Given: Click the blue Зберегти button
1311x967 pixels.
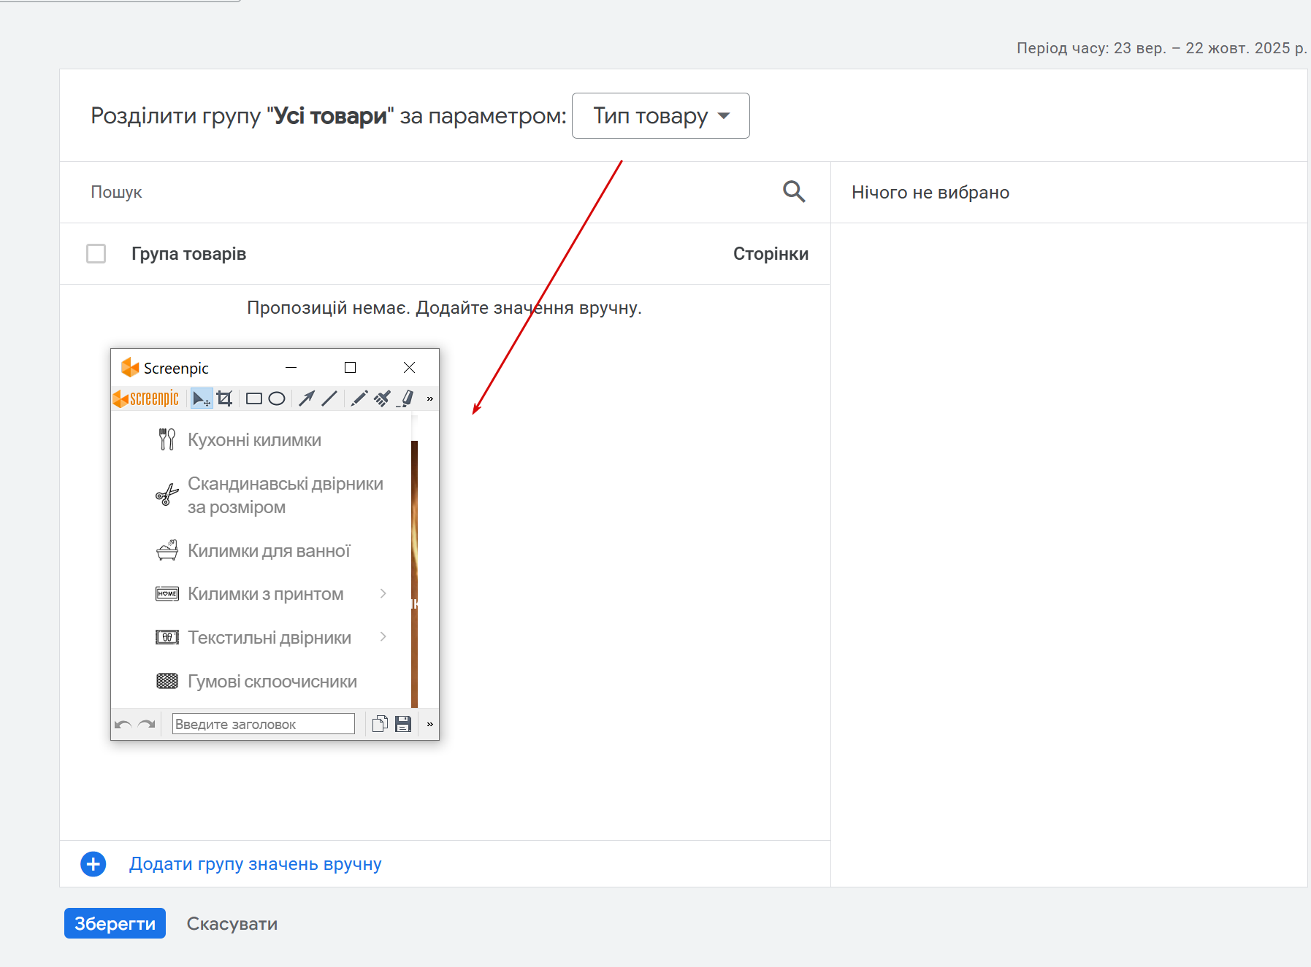Looking at the screenshot, I should coord(115,923).
